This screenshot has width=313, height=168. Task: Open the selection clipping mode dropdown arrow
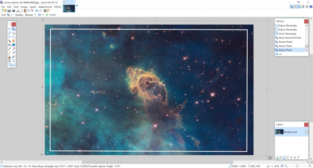pyautogui.click(x=43, y=15)
